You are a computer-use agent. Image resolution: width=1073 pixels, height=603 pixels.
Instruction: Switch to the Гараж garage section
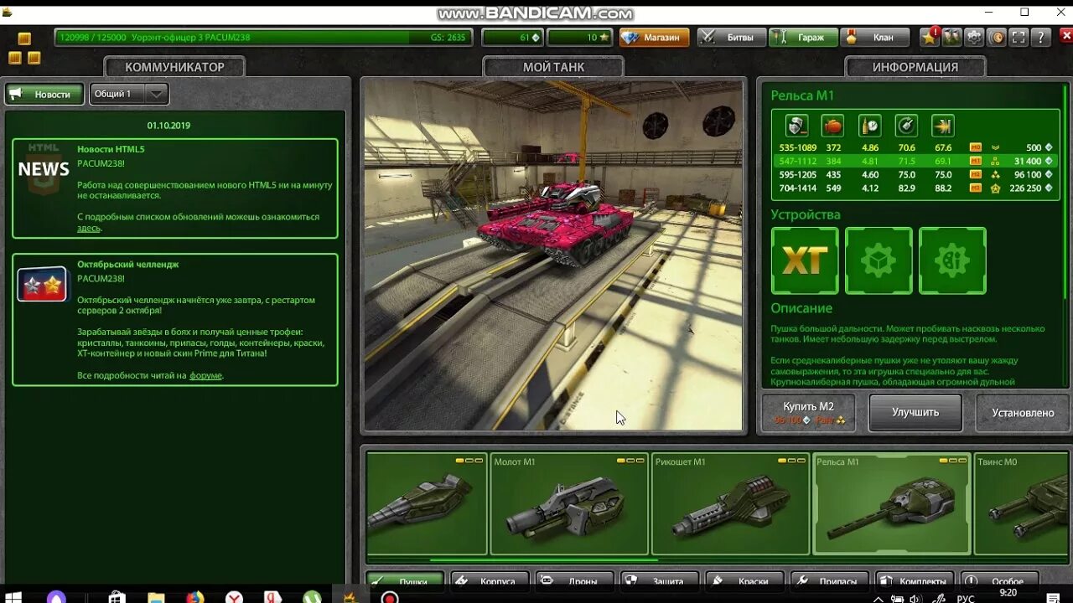803,38
